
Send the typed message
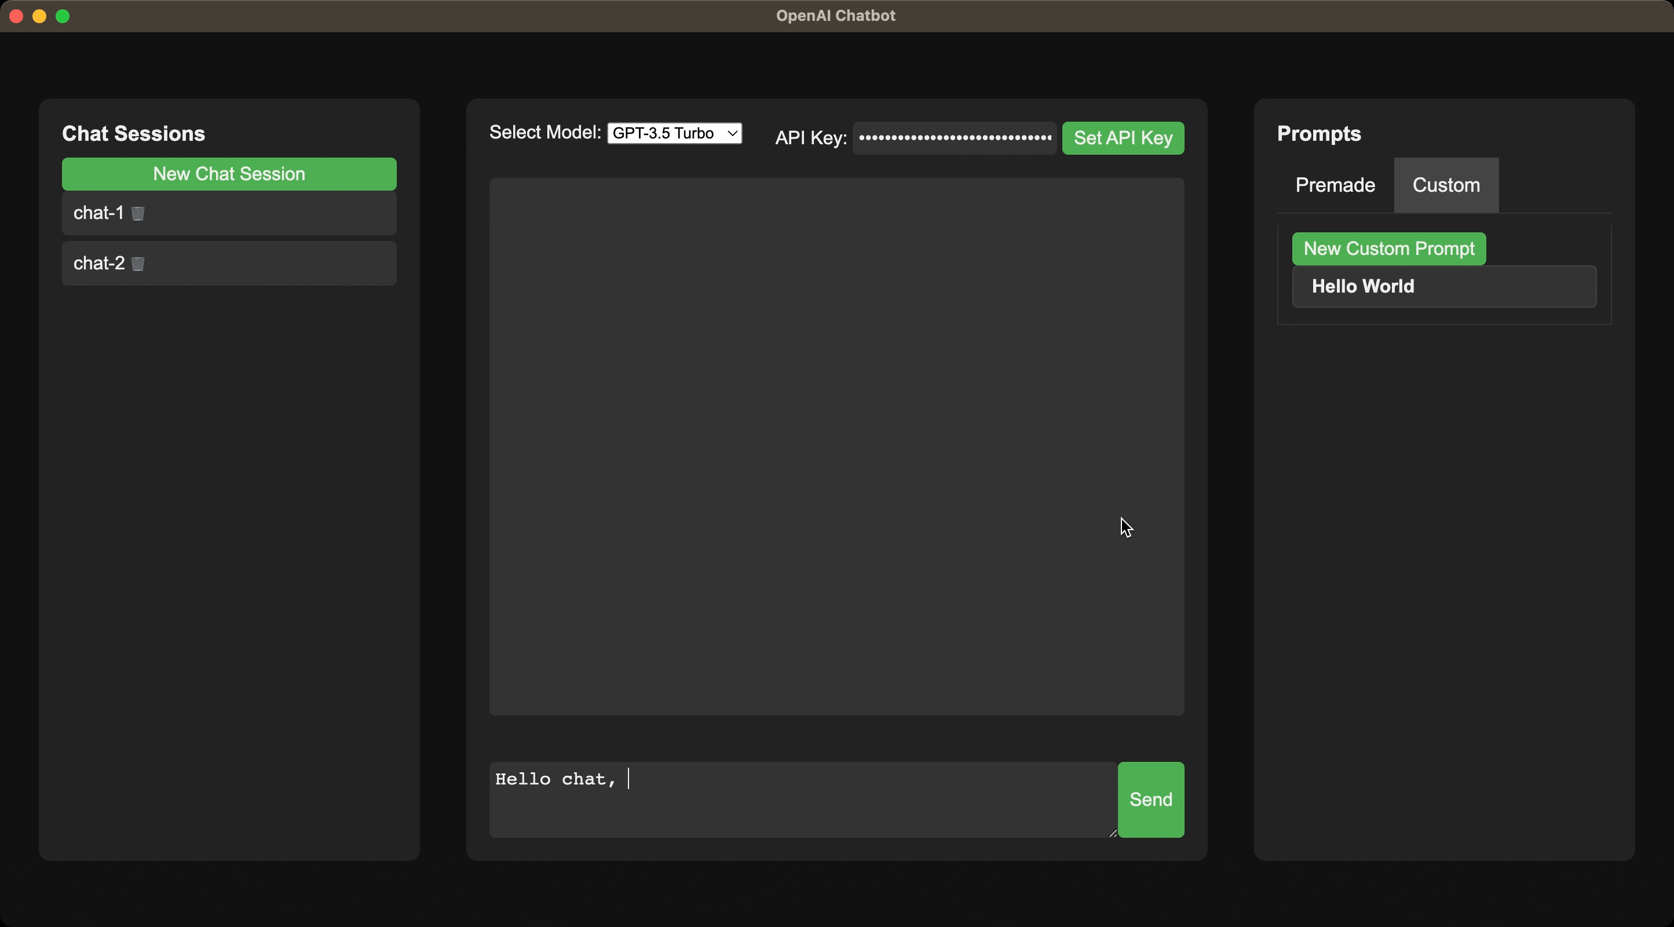point(1150,800)
